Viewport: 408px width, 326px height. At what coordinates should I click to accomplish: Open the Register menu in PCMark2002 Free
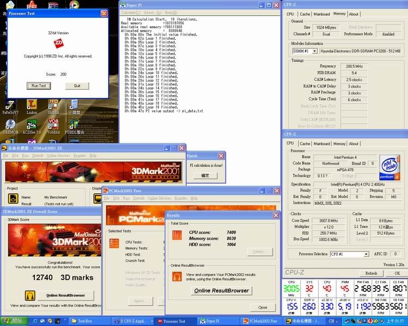point(181,198)
